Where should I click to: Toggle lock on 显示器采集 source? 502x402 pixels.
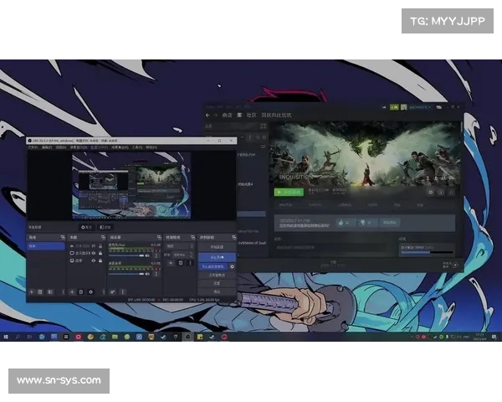[x=100, y=253]
